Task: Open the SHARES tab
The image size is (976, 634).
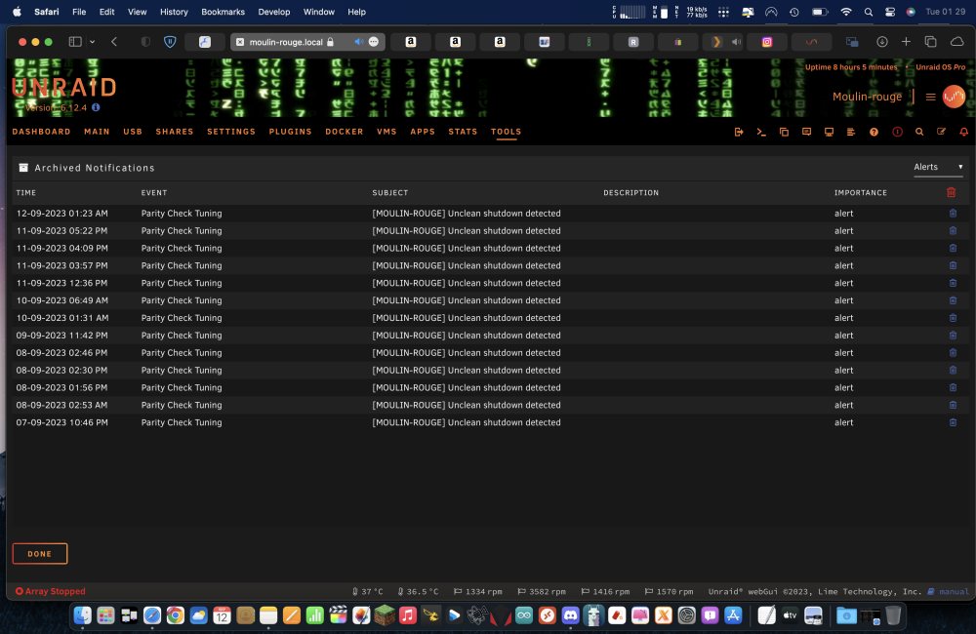Action: (175, 132)
